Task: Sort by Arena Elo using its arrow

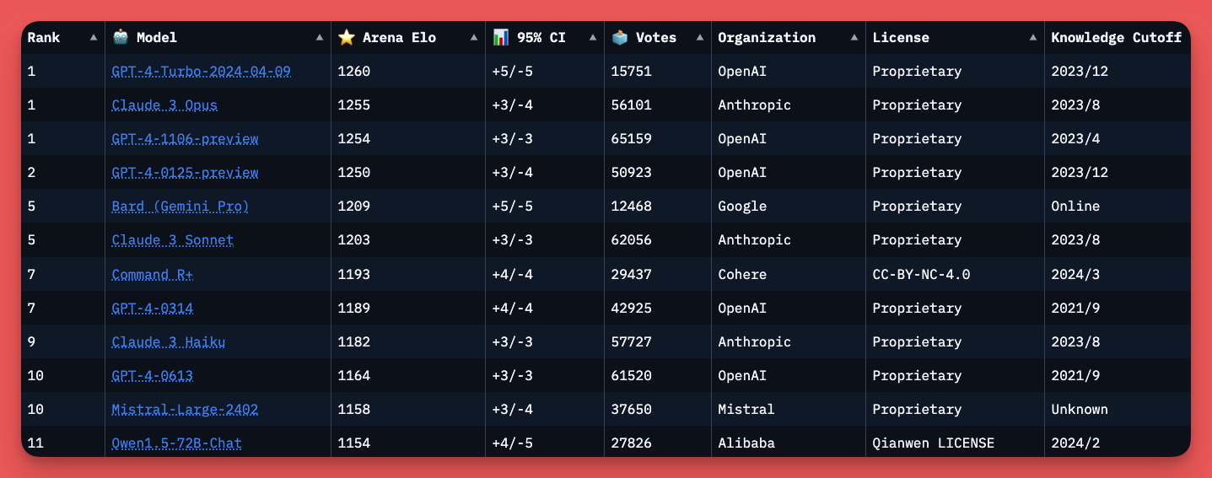Action: 473,38
